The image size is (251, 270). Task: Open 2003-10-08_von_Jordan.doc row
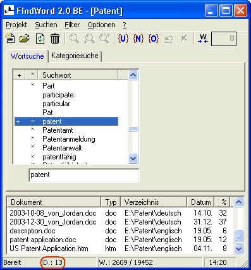[x=120, y=213]
